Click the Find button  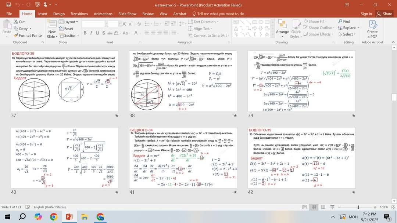click(344, 22)
